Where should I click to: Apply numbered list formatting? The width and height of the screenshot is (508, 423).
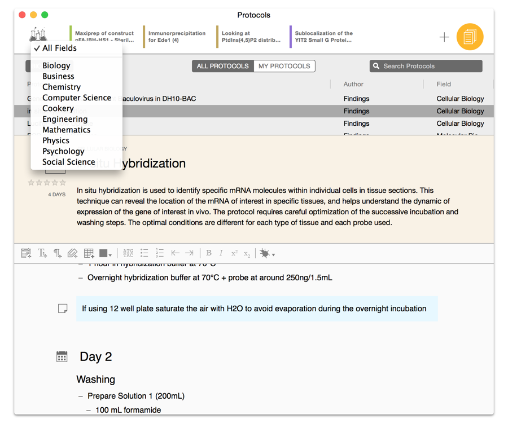160,254
